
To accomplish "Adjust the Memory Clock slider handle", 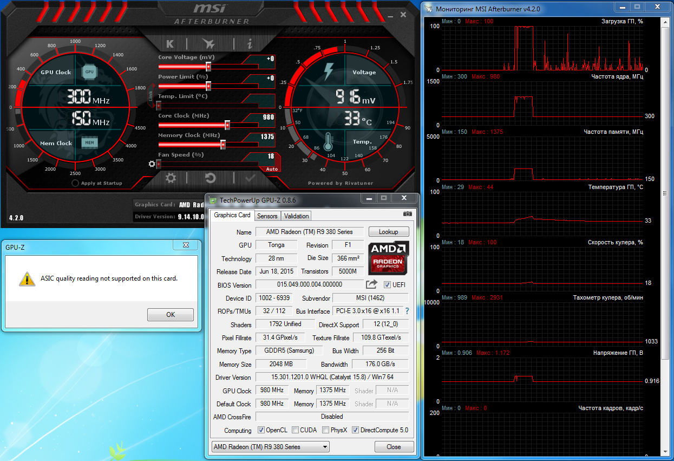I will pyautogui.click(x=223, y=144).
